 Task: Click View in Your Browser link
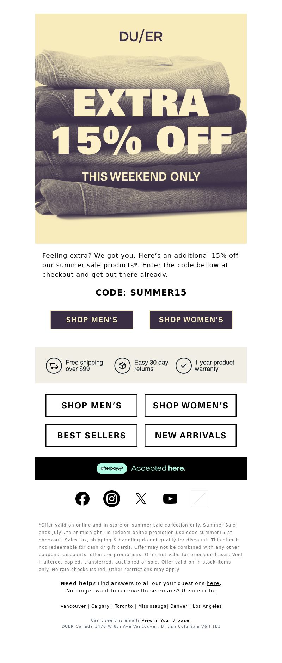click(166, 620)
